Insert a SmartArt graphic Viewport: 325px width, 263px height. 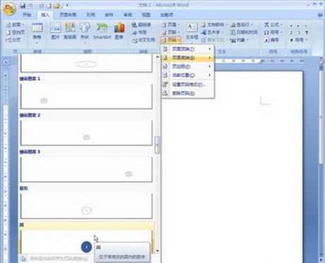click(x=102, y=31)
